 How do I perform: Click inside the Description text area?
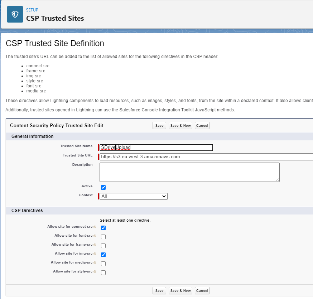[189, 172]
